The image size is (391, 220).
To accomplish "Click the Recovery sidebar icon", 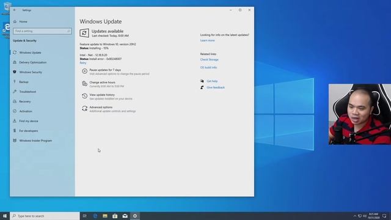I will [15, 101].
